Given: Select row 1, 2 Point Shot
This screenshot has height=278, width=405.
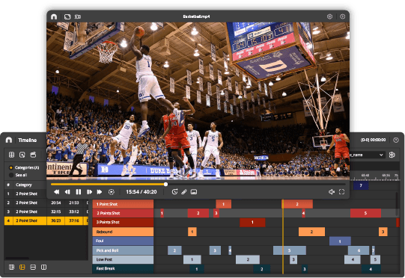Looking at the screenshot, I should [25, 194].
